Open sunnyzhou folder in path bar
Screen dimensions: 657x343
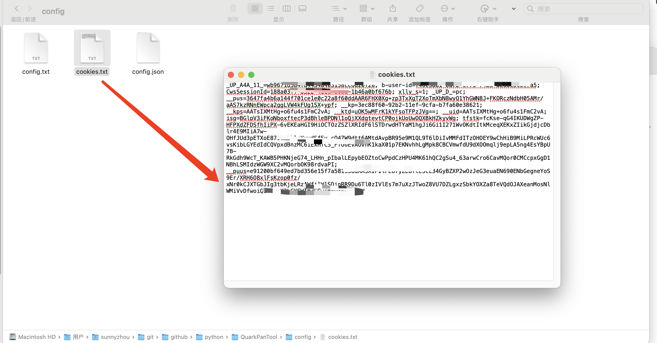click(x=115, y=337)
